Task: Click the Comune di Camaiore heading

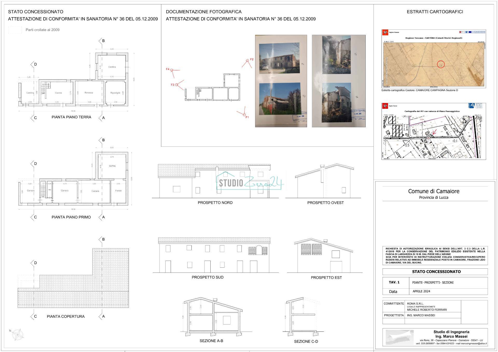Action: pyautogui.click(x=433, y=191)
